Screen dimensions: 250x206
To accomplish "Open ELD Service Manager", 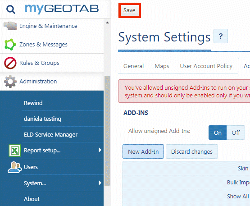I will click(50, 135).
